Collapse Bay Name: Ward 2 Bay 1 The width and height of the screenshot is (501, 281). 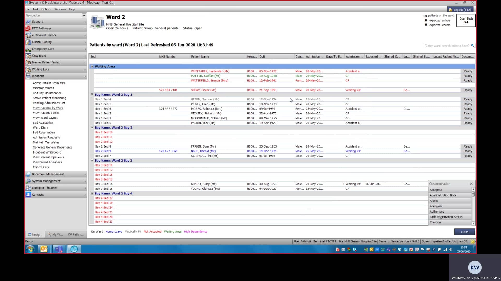(x=92, y=95)
